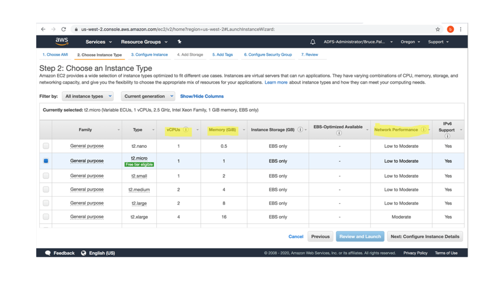Open the notifications bell

[x=312, y=42]
